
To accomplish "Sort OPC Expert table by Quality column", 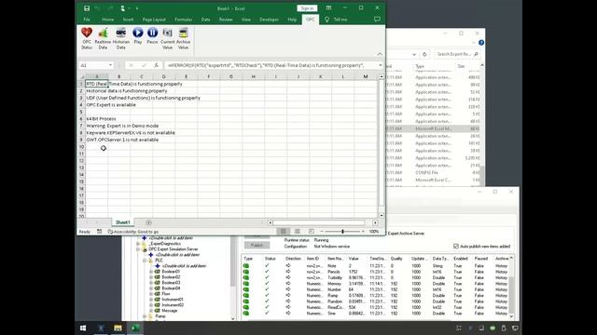I will point(396,259).
